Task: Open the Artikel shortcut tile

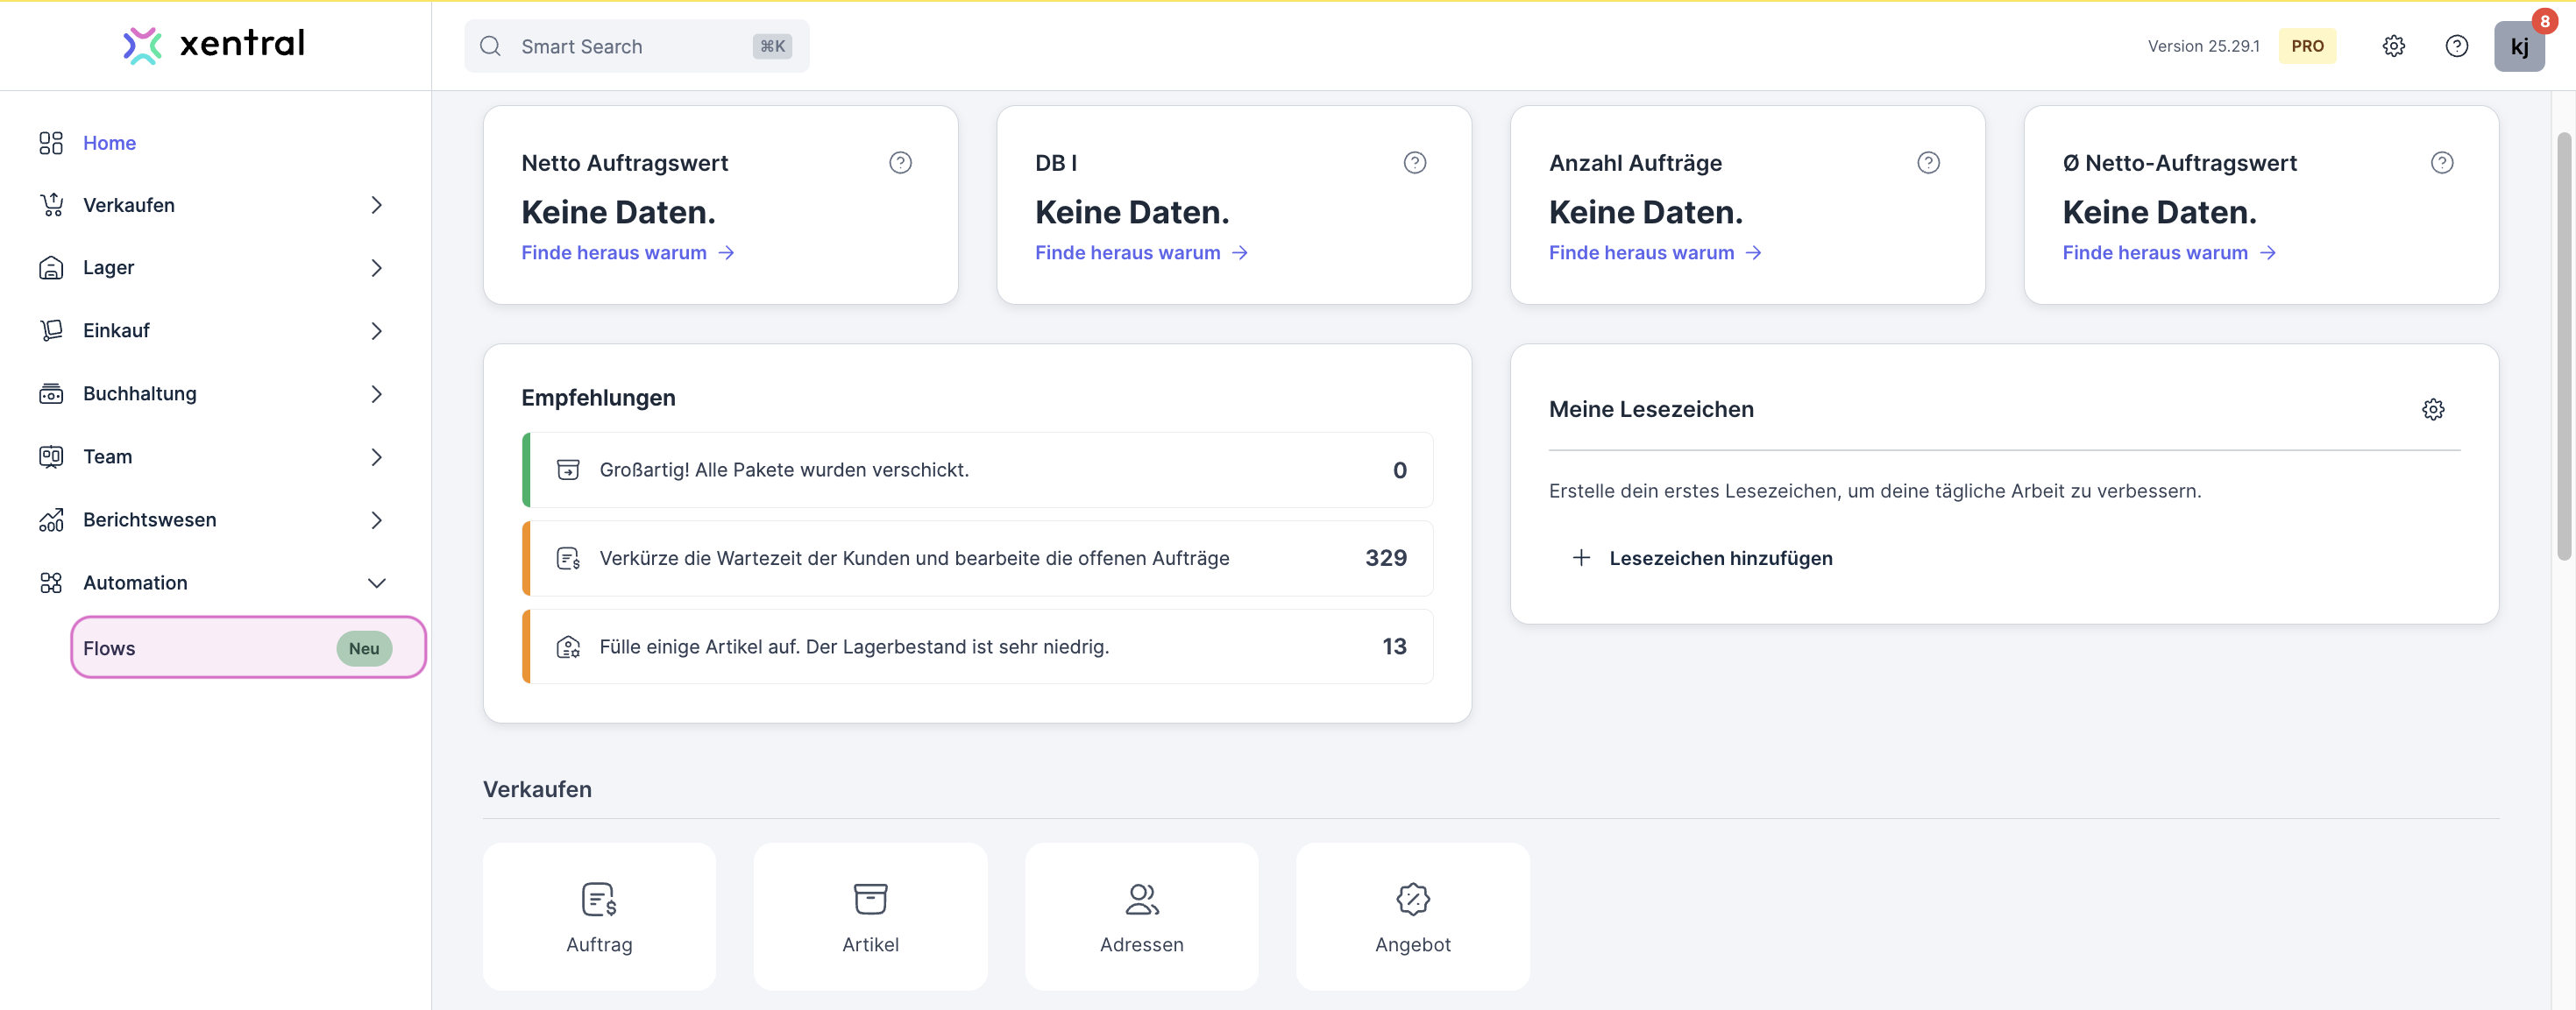Action: (x=870, y=916)
